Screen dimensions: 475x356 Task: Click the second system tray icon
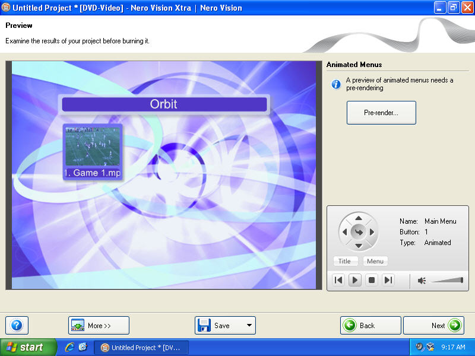point(430,347)
